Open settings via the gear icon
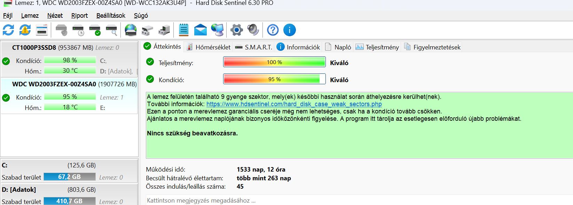Image resolution: width=573 pixels, height=205 pixels. point(237,30)
